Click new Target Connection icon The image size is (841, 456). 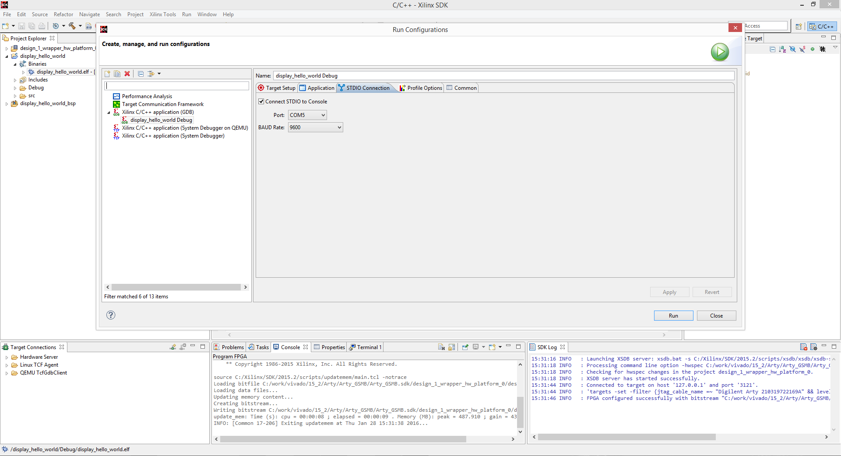(173, 347)
